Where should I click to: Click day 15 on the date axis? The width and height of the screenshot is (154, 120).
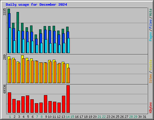(72, 117)
